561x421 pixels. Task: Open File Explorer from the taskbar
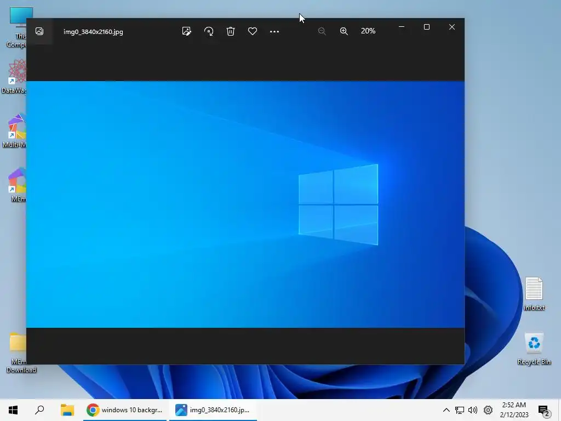point(67,410)
